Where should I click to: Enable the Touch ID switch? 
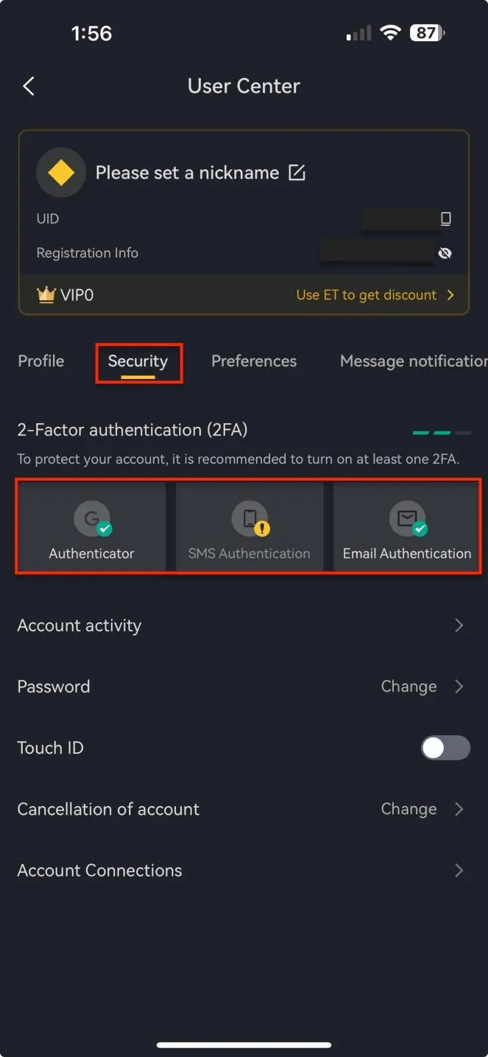pos(445,748)
